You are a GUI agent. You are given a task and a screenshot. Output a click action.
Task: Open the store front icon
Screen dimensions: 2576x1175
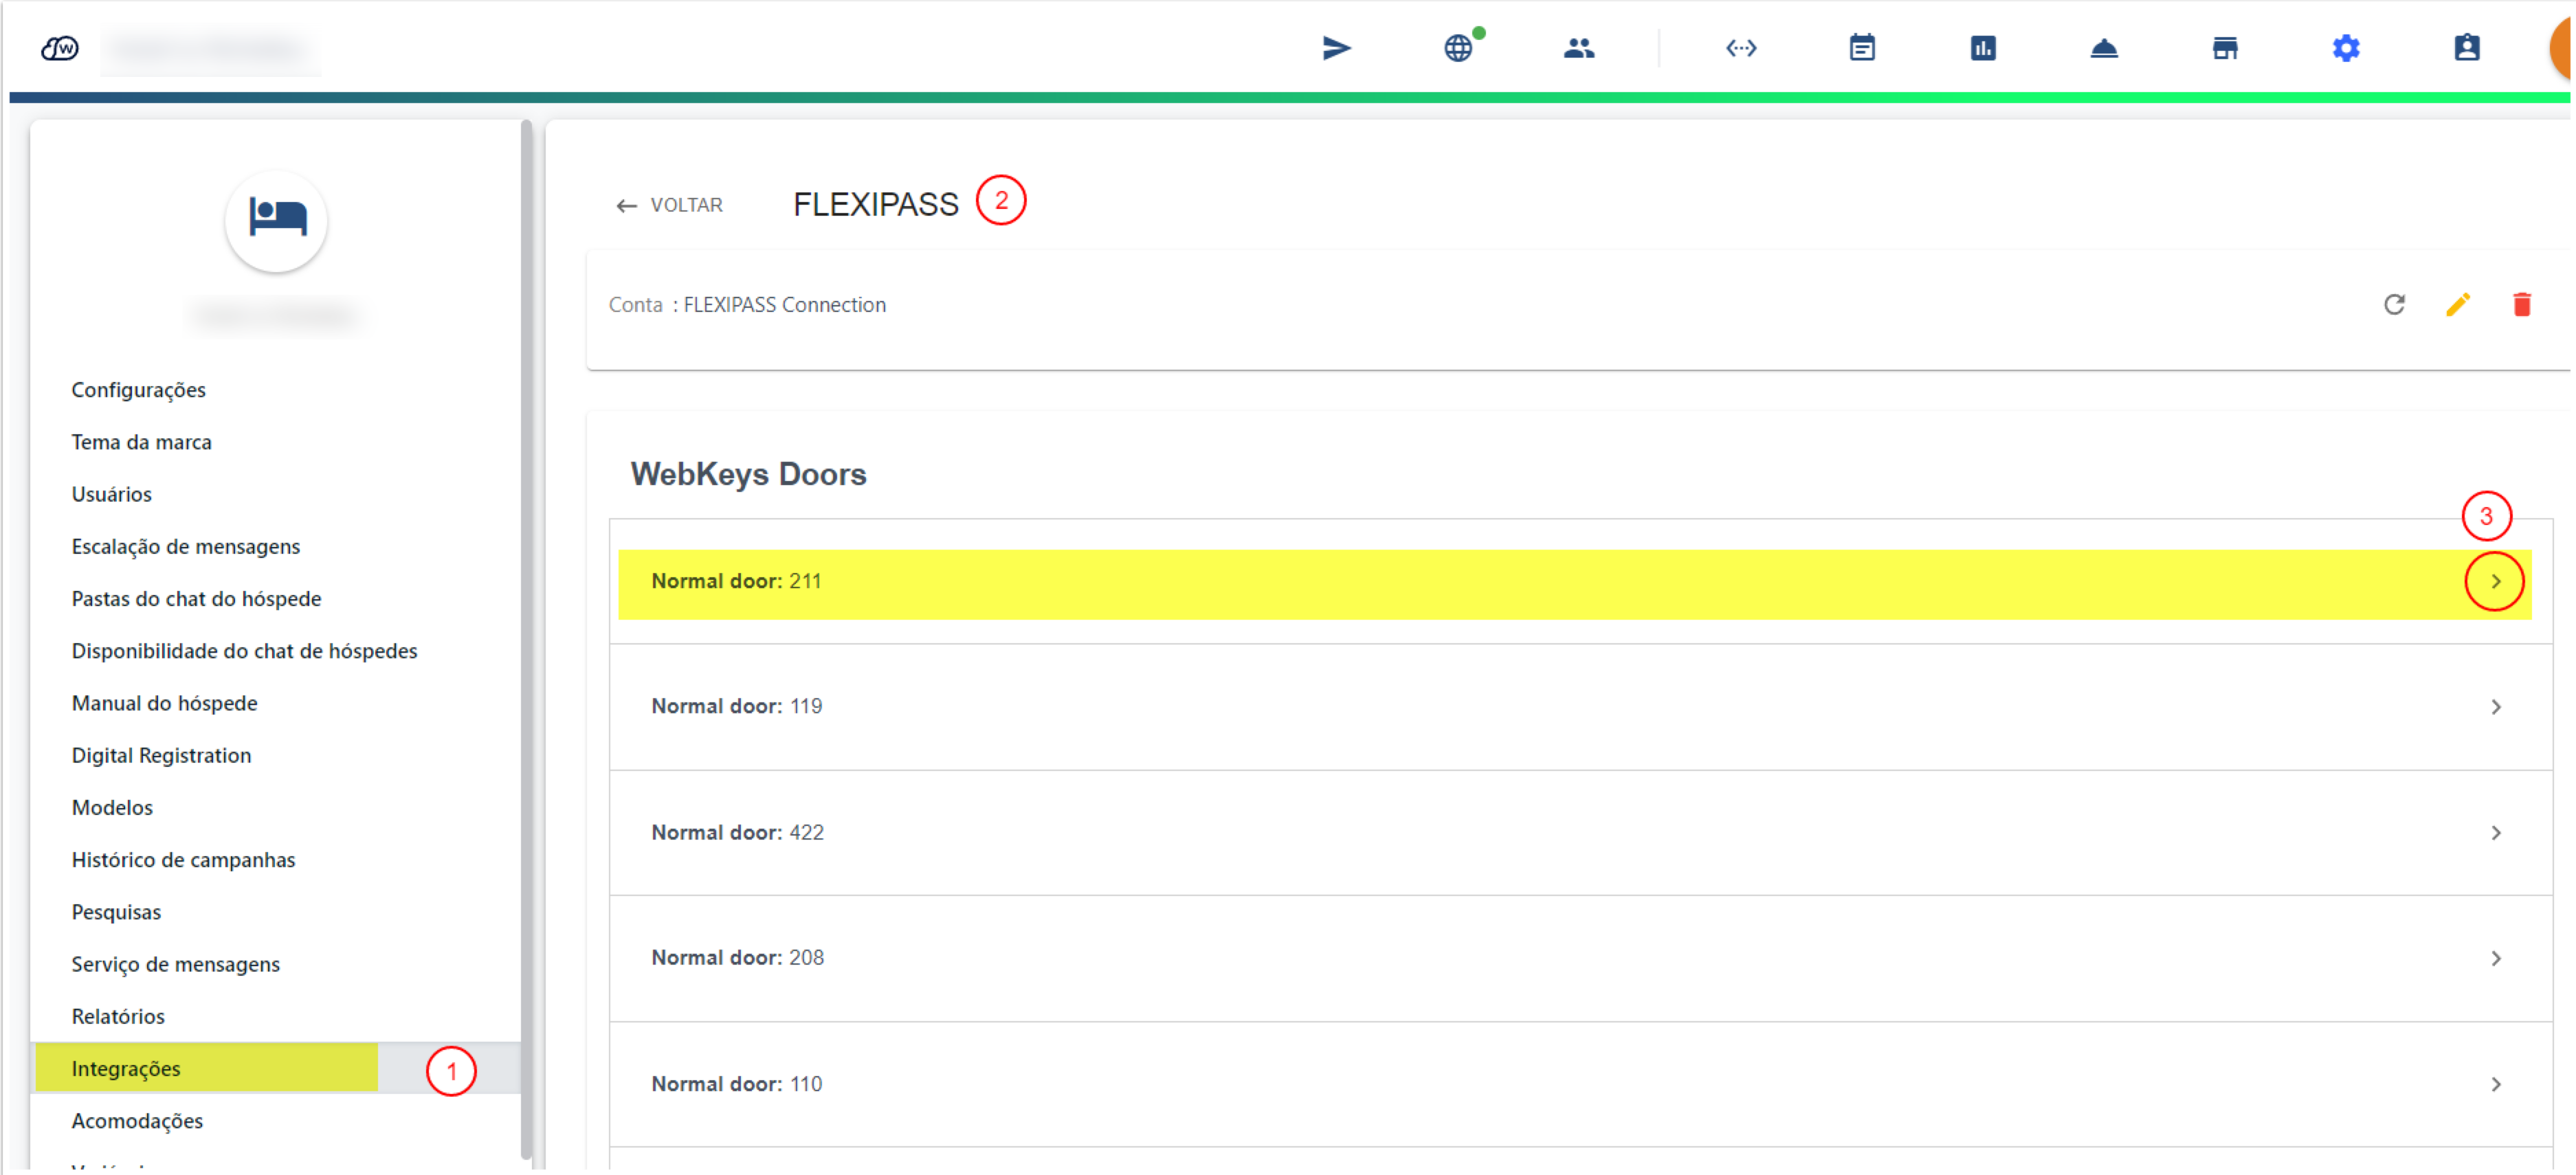pyautogui.click(x=2225, y=48)
